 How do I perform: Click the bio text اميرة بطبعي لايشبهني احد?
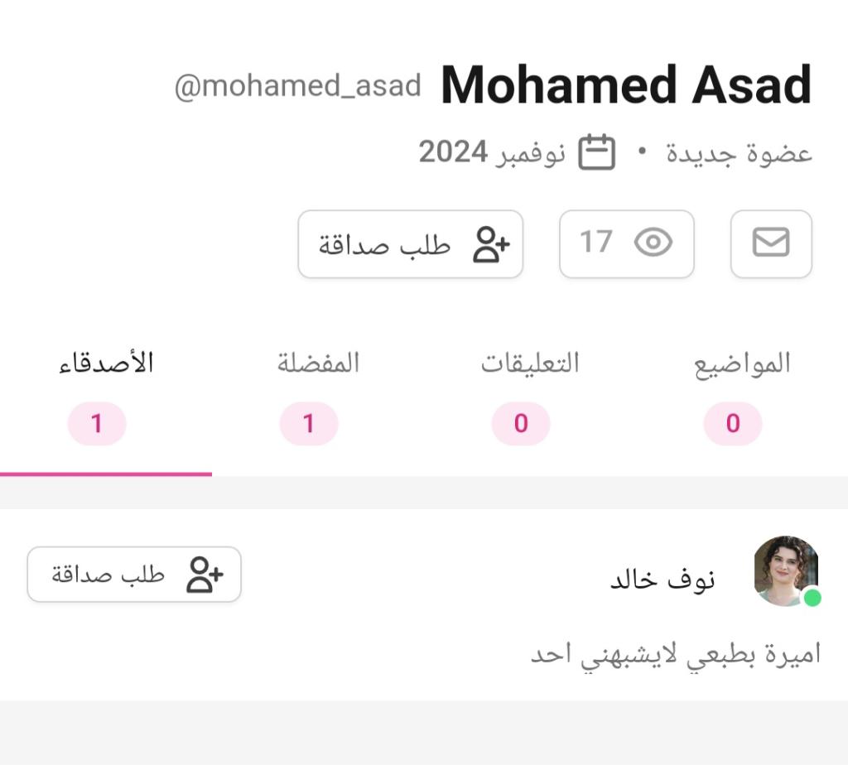pos(675,654)
